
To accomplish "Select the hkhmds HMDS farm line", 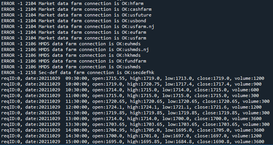I will coord(71,55).
